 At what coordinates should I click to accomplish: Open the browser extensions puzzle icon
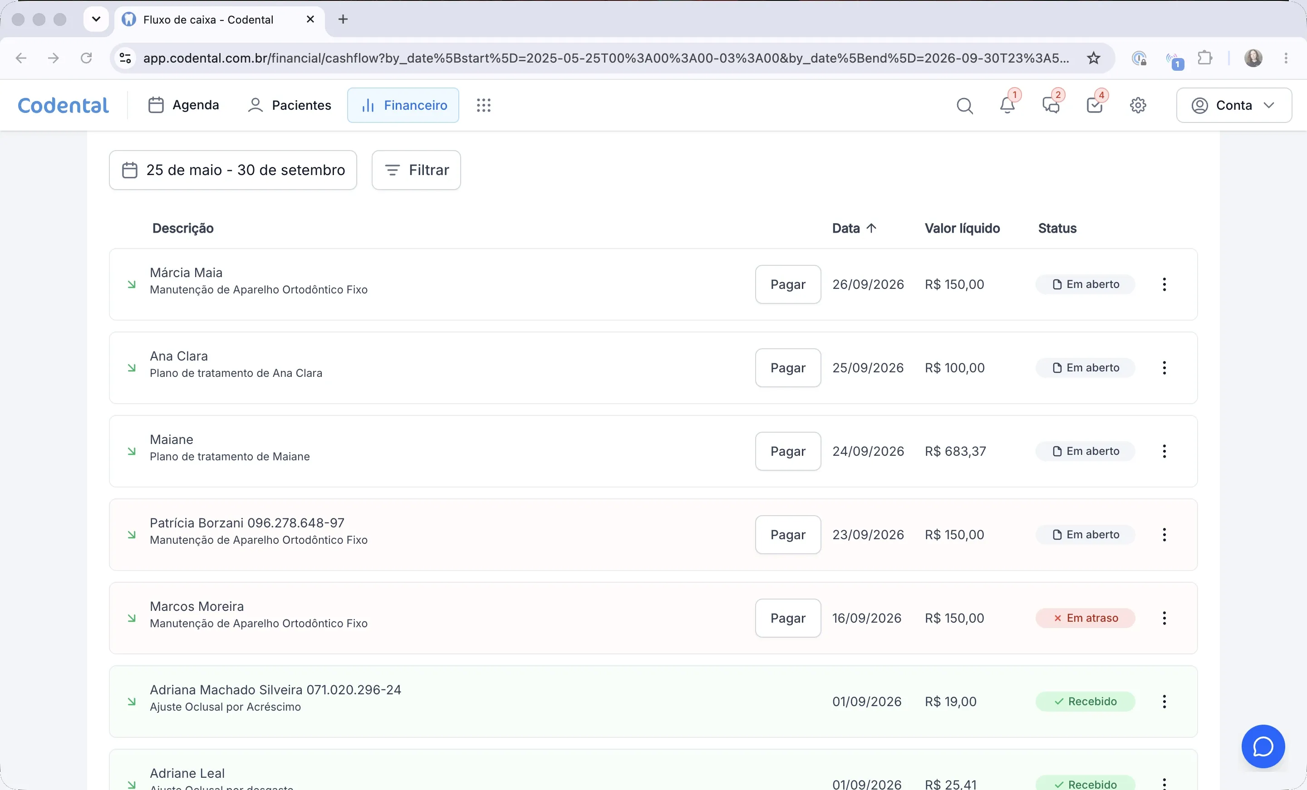click(1204, 59)
